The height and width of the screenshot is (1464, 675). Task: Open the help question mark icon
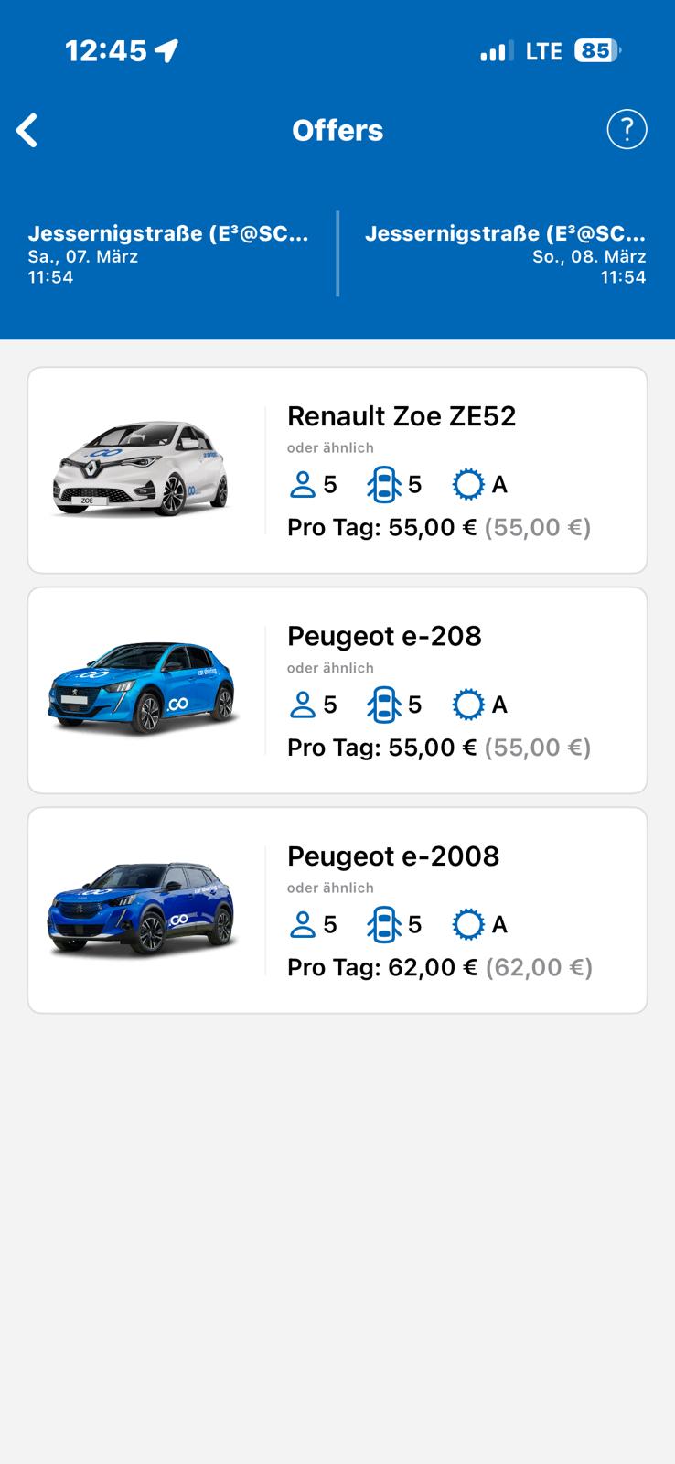[x=627, y=129]
